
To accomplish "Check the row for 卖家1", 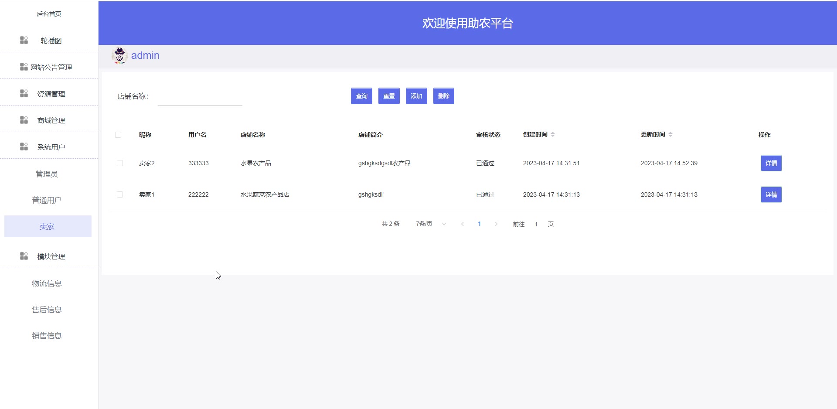I will pyautogui.click(x=120, y=194).
